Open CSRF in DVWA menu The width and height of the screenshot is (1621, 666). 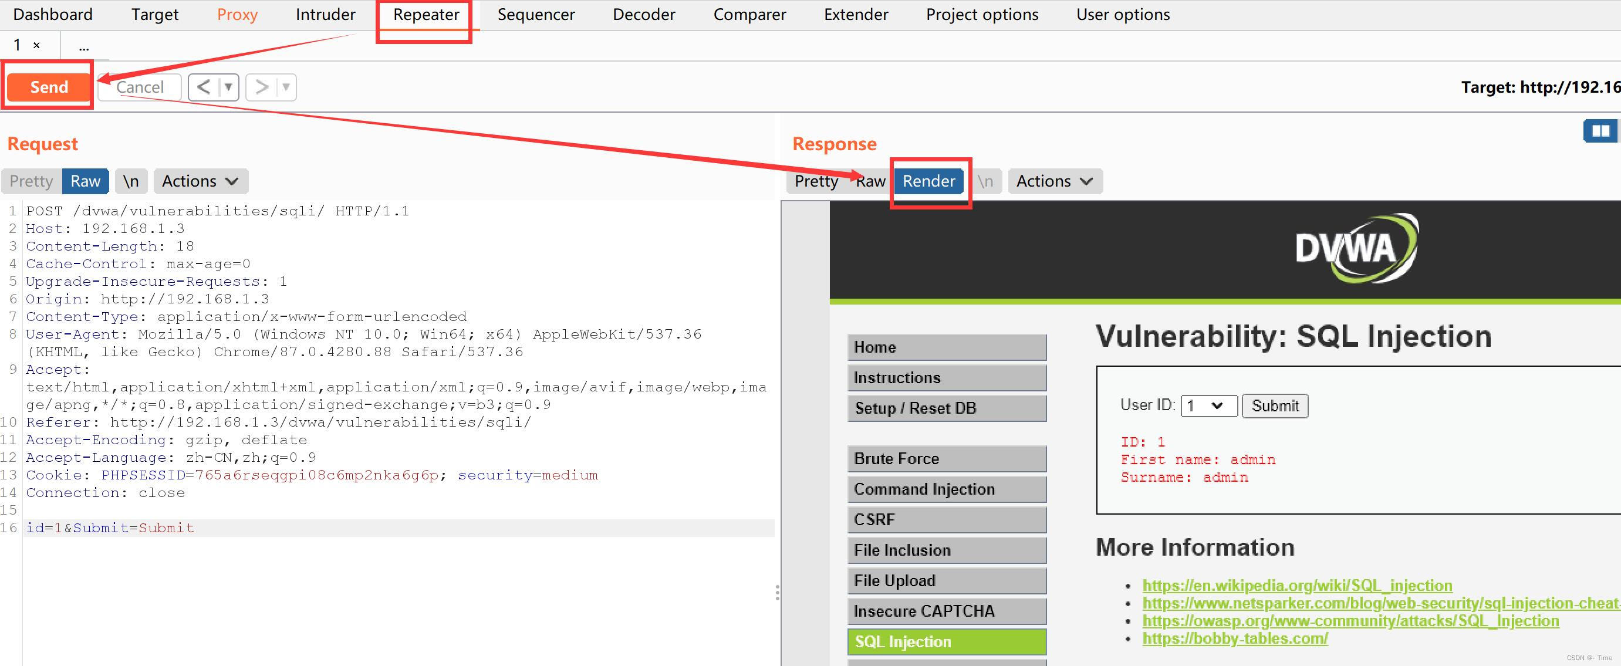pos(947,519)
